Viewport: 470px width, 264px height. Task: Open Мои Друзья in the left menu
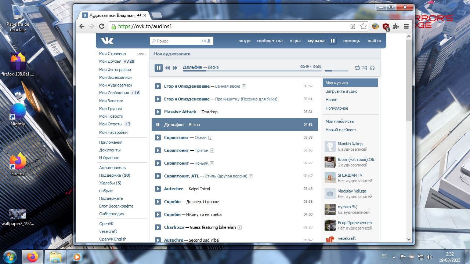point(110,61)
